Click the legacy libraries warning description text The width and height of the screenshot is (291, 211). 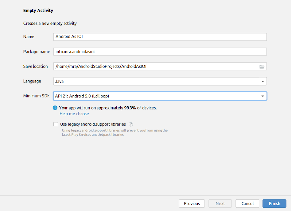tap(114, 132)
